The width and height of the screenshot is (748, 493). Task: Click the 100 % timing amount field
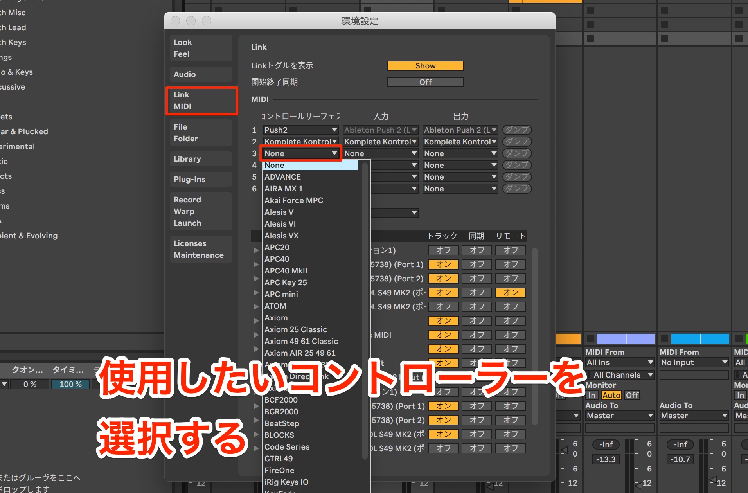click(70, 384)
